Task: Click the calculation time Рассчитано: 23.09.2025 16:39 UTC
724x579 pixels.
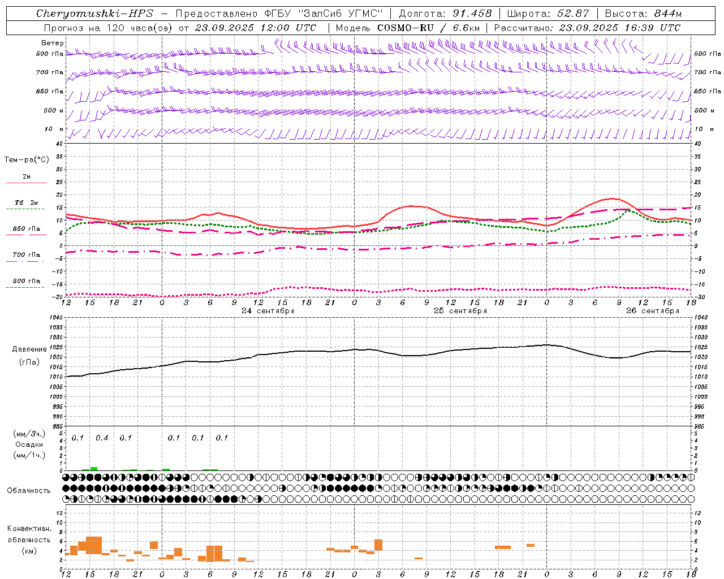Action: click(587, 28)
